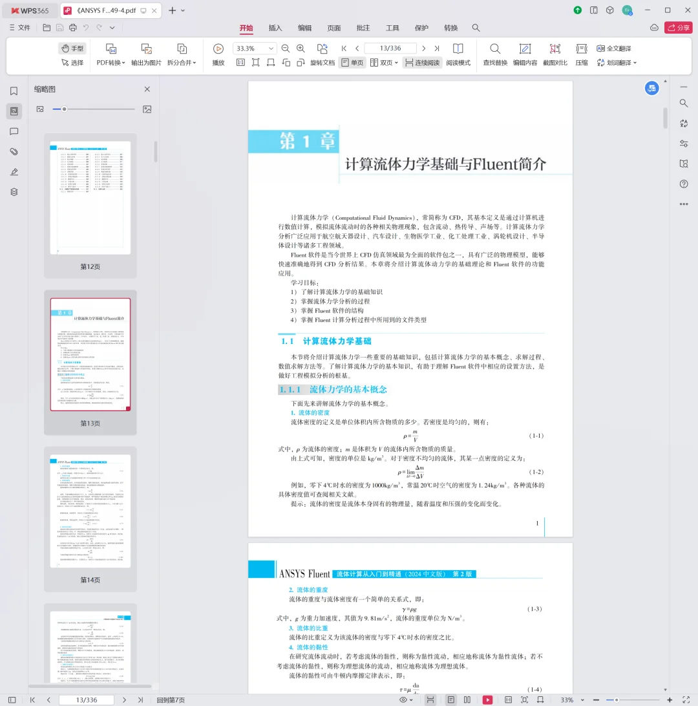Open the attachments paperclip sidebar icon
698x706 pixels.
coord(14,152)
